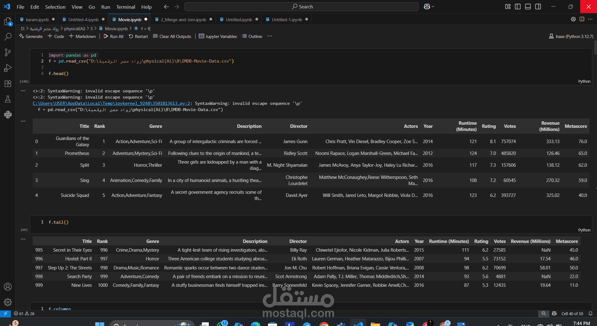Screen dimensions: 597x326
Task: Open the Source Control view
Action: pyautogui.click(x=8, y=52)
